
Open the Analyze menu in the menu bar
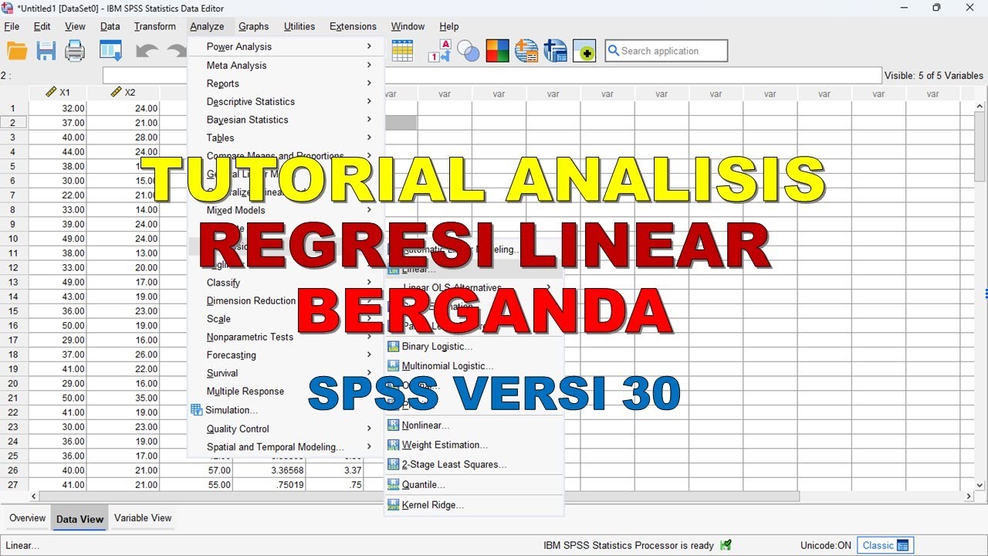click(x=207, y=26)
